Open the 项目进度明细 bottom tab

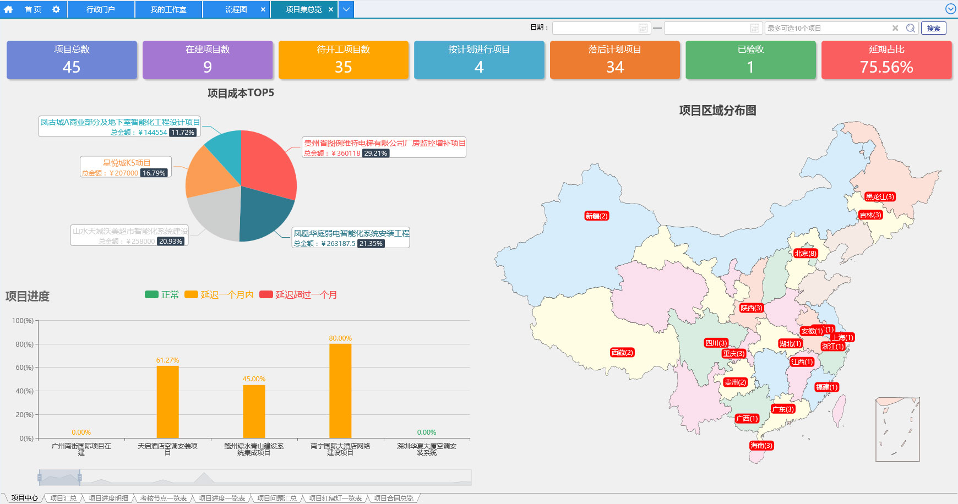coord(108,498)
